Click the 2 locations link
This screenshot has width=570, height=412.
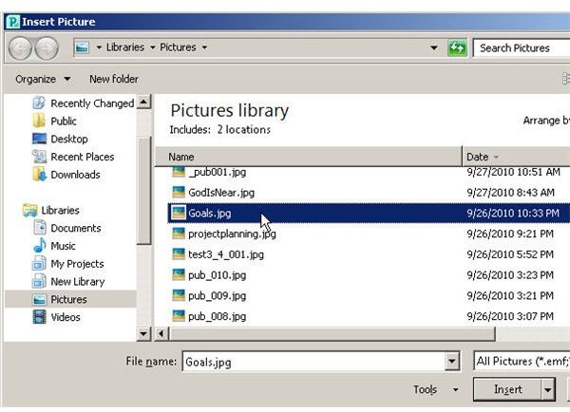(x=243, y=130)
